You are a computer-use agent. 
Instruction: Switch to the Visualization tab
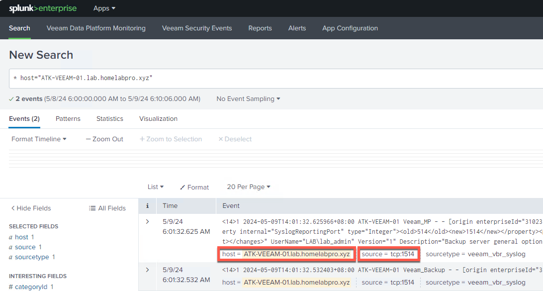(x=158, y=119)
